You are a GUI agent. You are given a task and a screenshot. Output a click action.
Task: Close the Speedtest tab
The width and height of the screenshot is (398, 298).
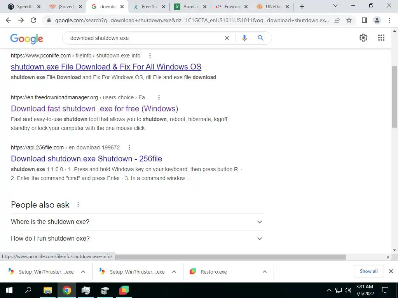tap(39, 7)
